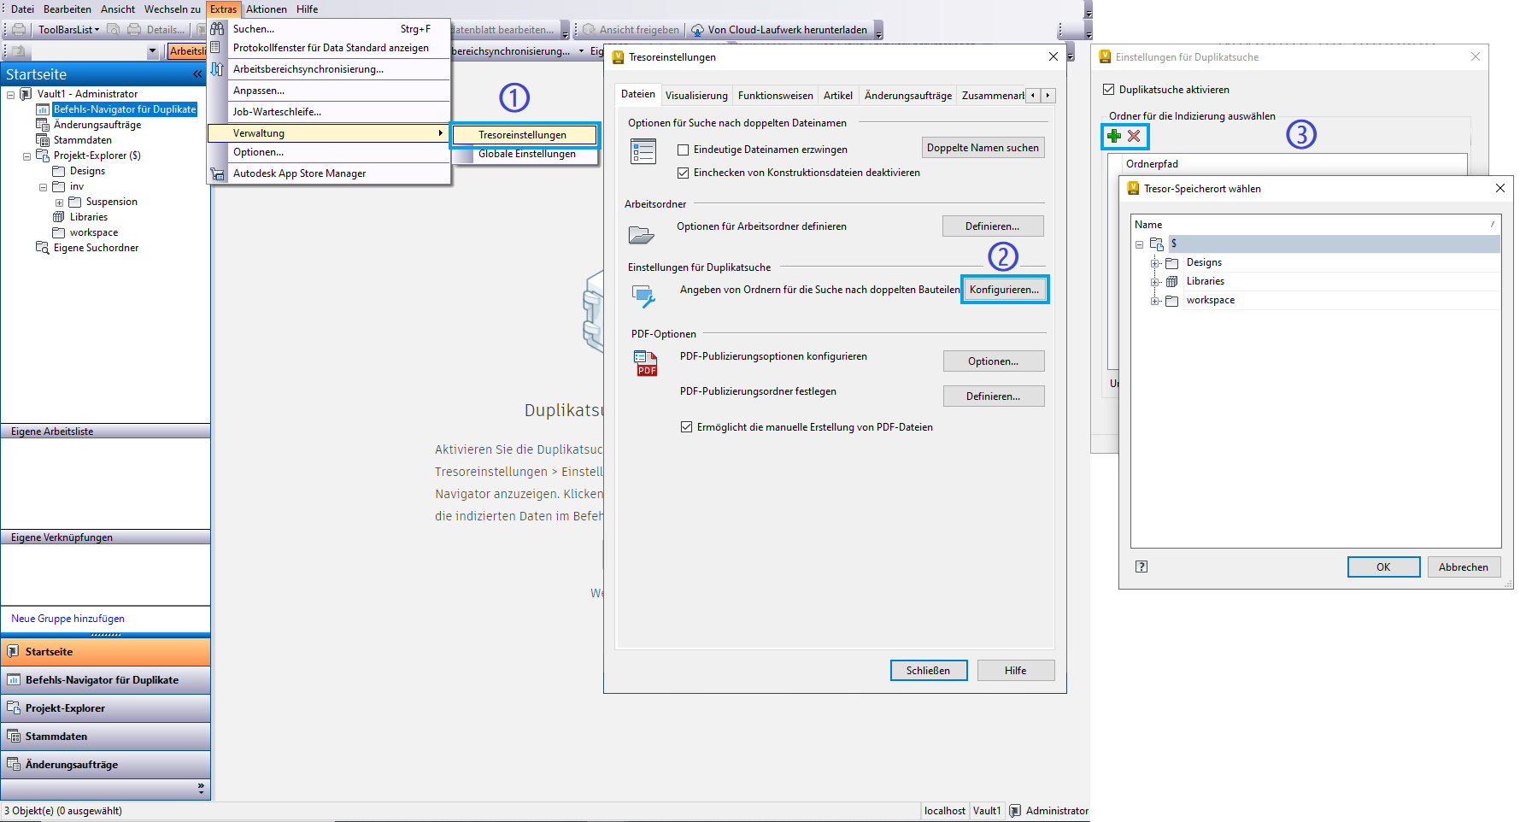Image resolution: width=1520 pixels, height=822 pixels.
Task: Click the log sheet icon beside Protokollfenster
Action: (216, 47)
